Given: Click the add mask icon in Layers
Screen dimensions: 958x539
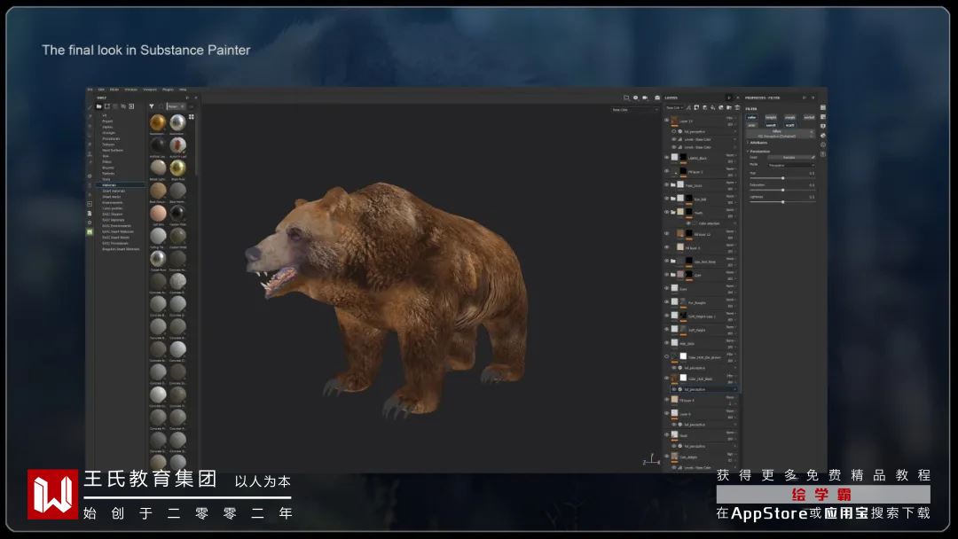Looking at the screenshot, I should point(696,107).
